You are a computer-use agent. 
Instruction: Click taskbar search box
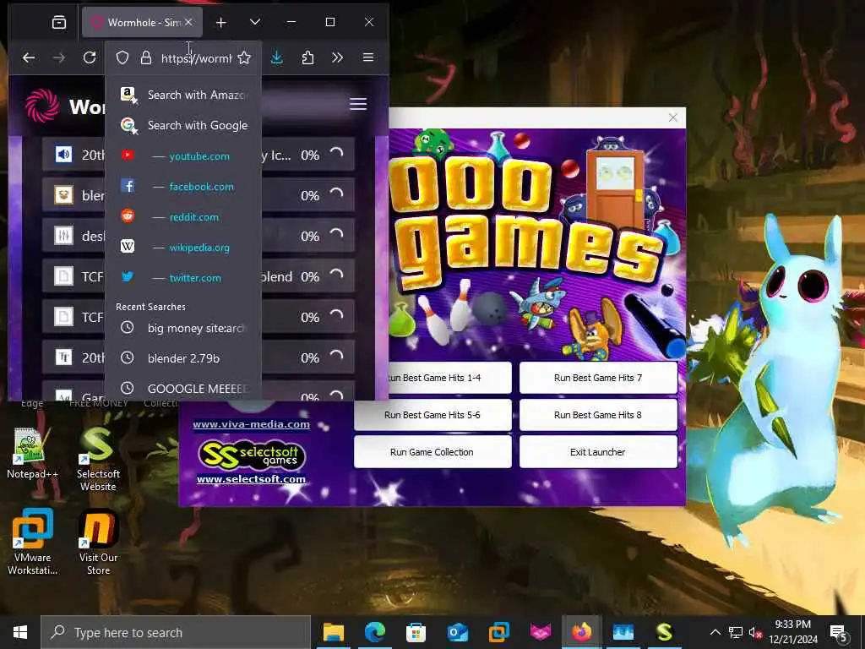pyautogui.click(x=176, y=632)
